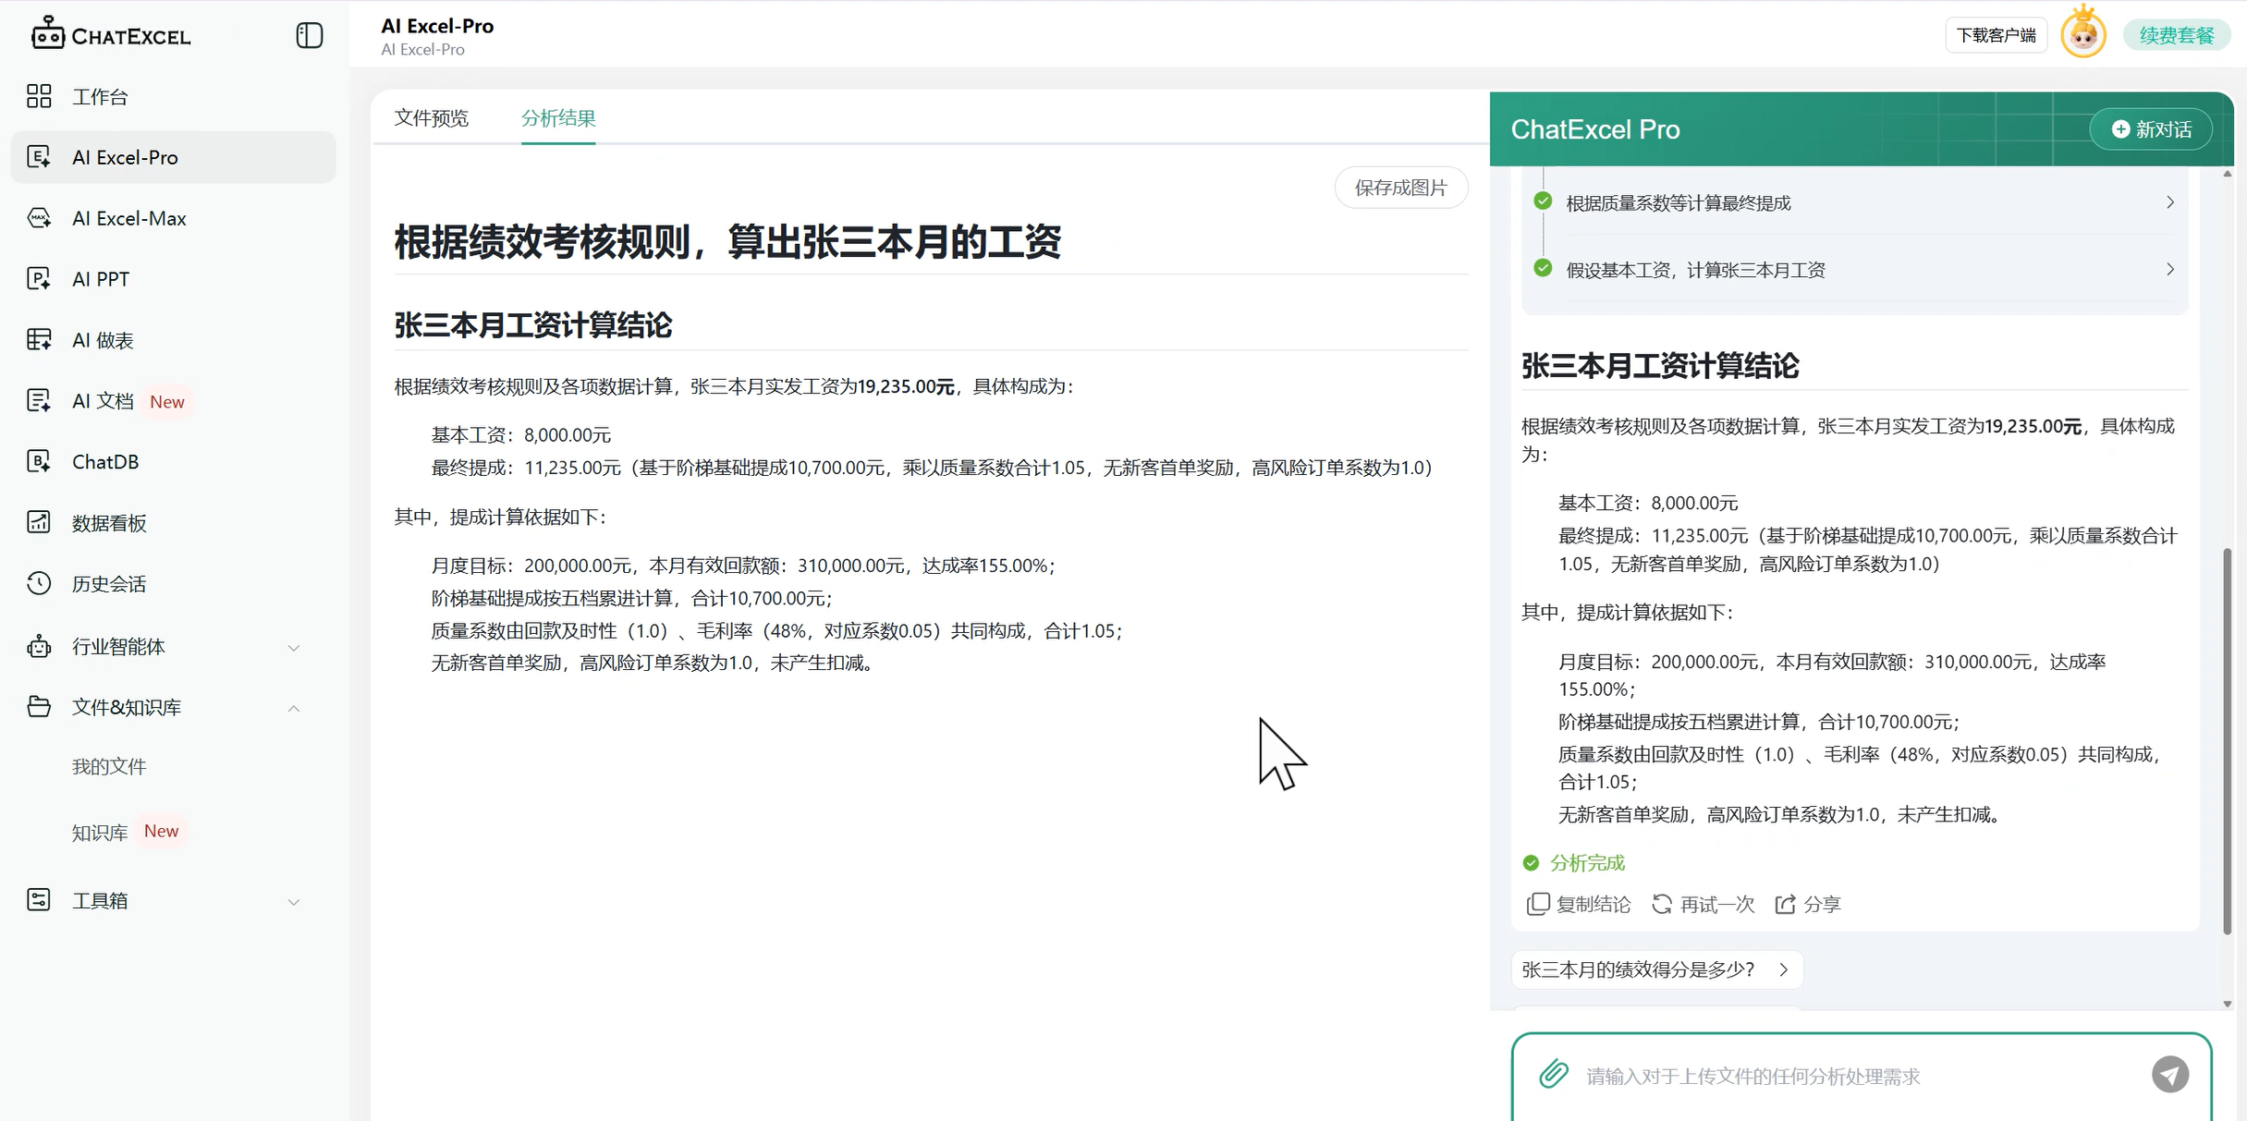Click the 复制结论 button

(1579, 904)
